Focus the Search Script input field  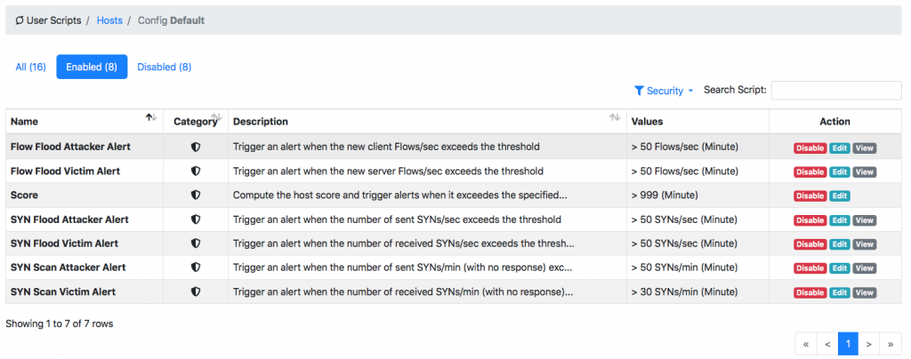pos(836,91)
